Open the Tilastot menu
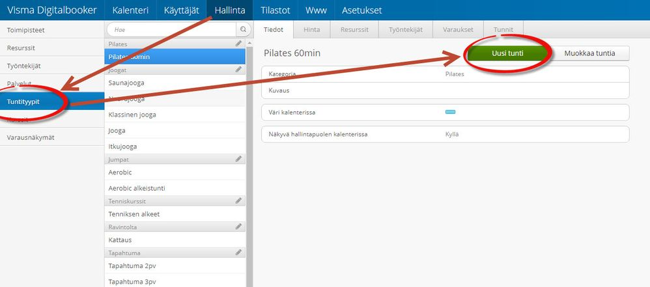Screen dimensions: 650x287 (x=276, y=10)
